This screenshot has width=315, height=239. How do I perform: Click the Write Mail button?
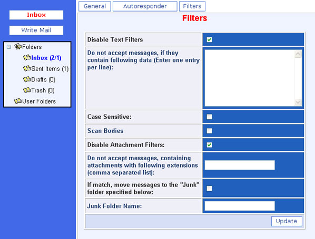[x=36, y=30]
